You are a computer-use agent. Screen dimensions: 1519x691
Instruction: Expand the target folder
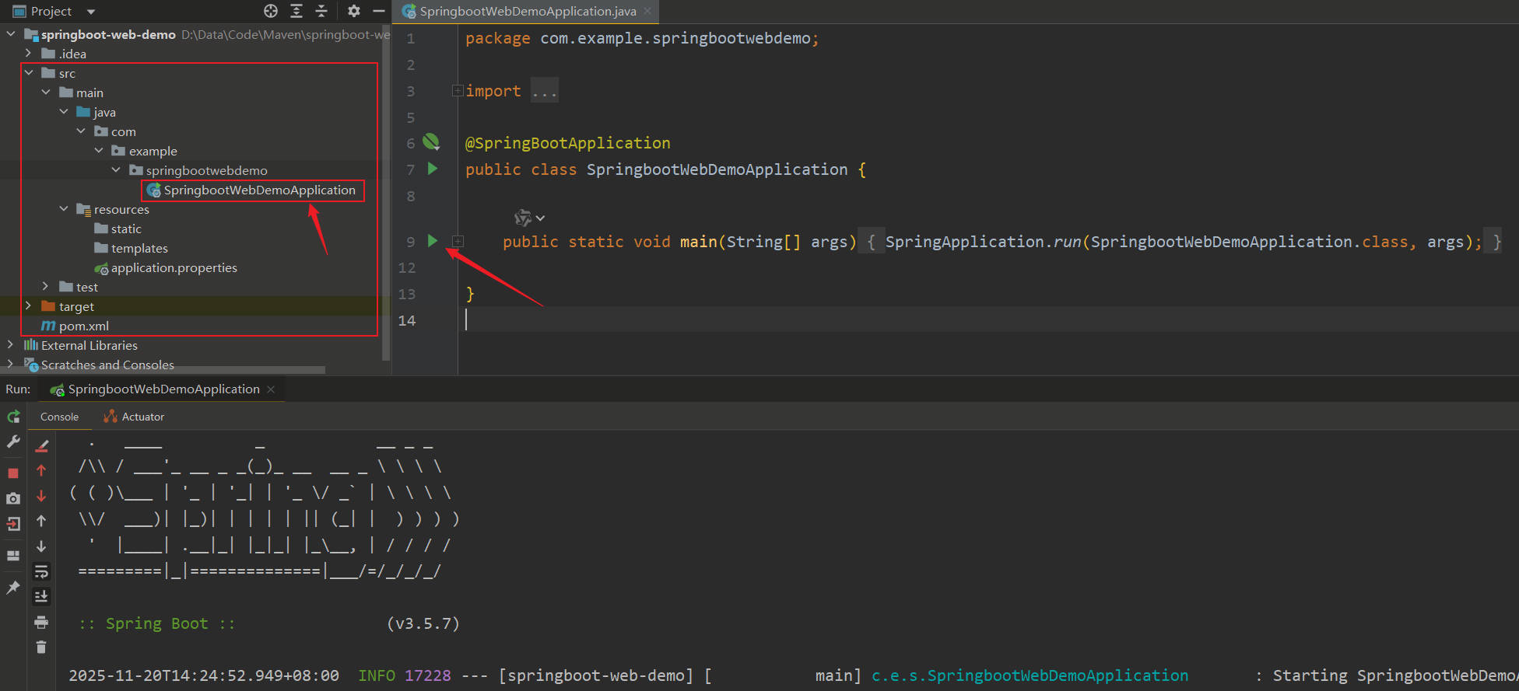pos(29,306)
